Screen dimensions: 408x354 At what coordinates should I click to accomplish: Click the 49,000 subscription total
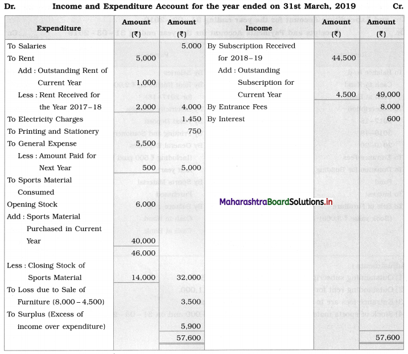point(388,94)
